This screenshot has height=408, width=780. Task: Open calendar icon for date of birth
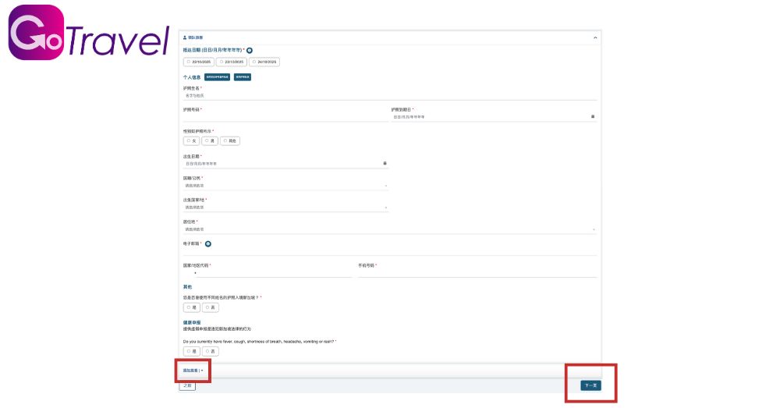pos(385,163)
